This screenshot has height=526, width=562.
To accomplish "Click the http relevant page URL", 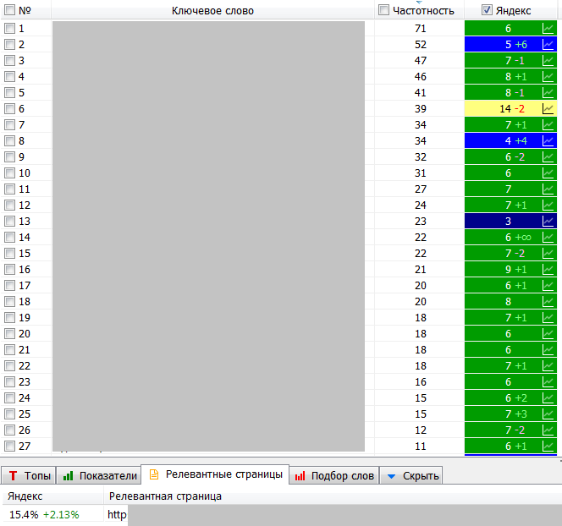I will tap(117, 514).
